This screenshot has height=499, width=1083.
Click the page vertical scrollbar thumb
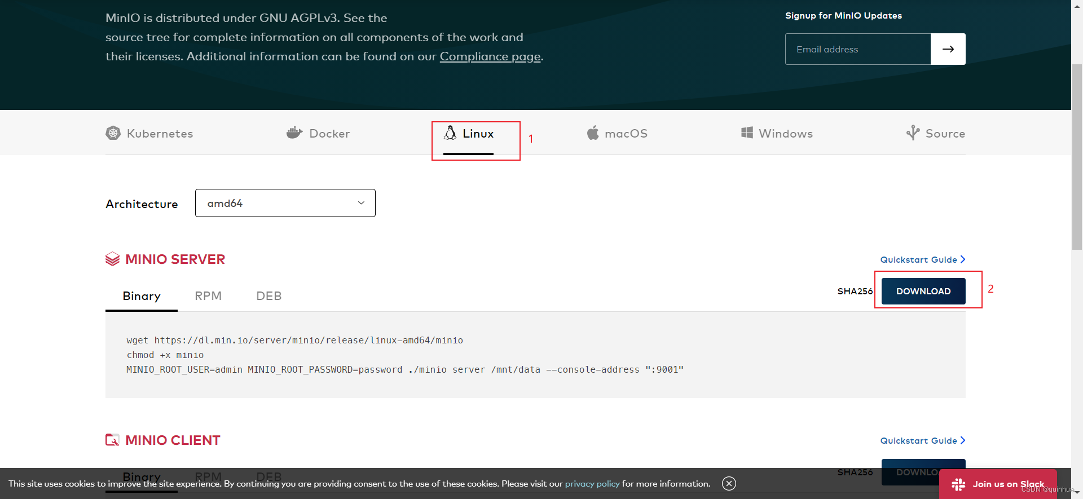[1077, 157]
